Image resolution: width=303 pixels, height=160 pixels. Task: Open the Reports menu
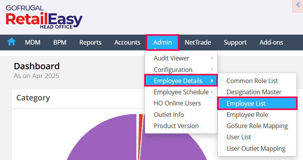tap(90, 42)
